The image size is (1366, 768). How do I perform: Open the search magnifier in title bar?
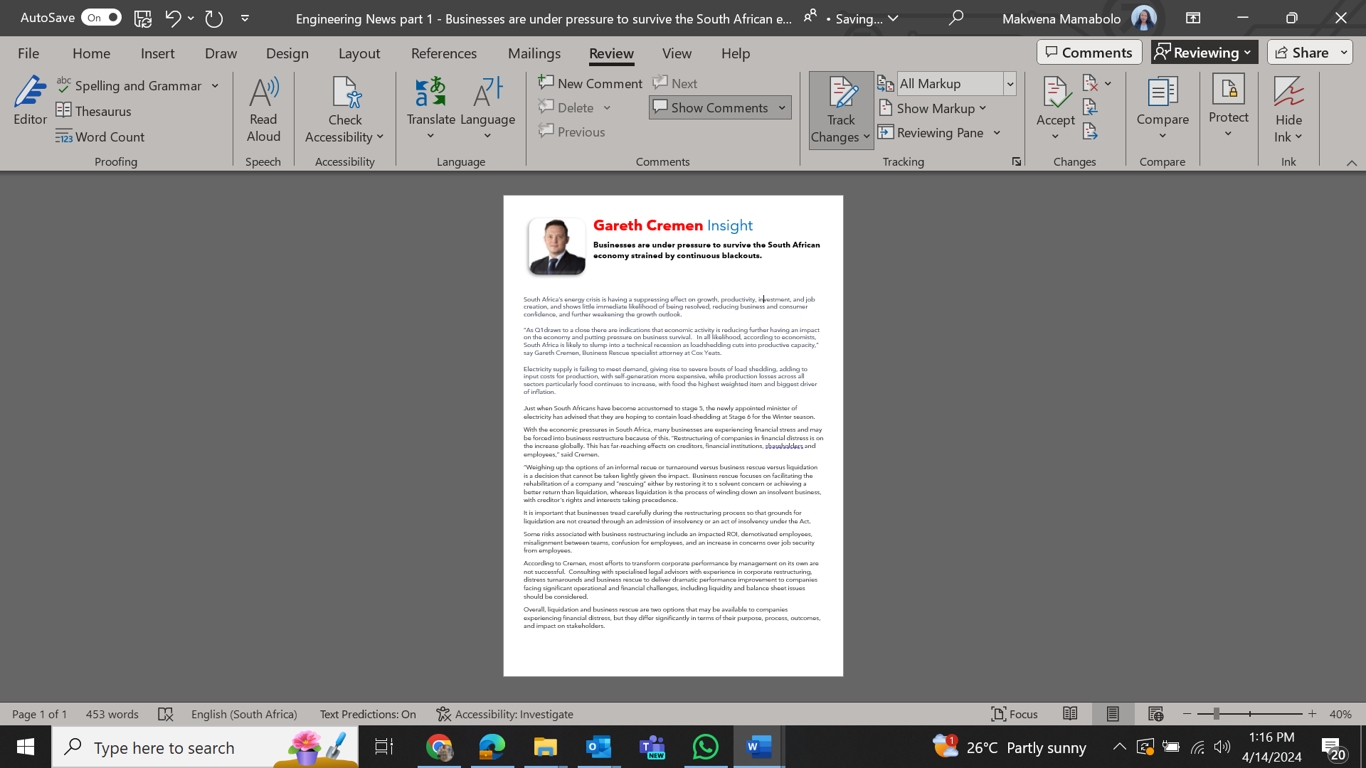click(x=955, y=18)
